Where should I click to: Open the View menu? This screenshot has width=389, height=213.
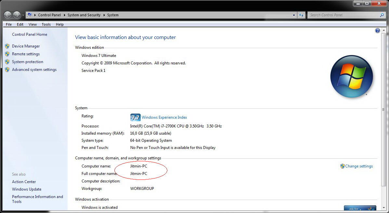(32, 24)
